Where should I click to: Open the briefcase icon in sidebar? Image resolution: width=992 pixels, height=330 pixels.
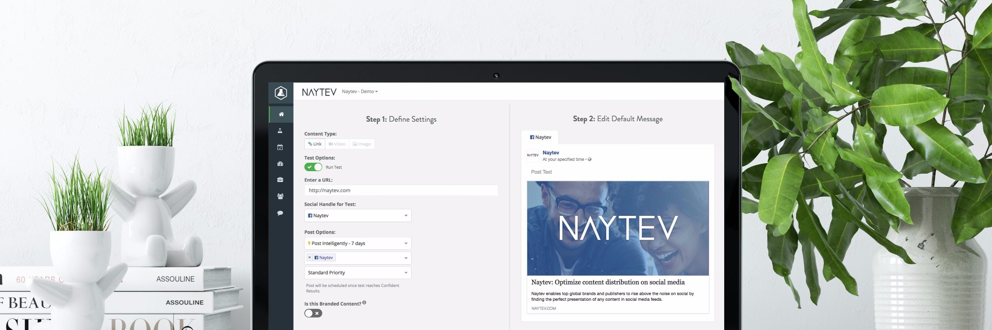click(x=280, y=180)
